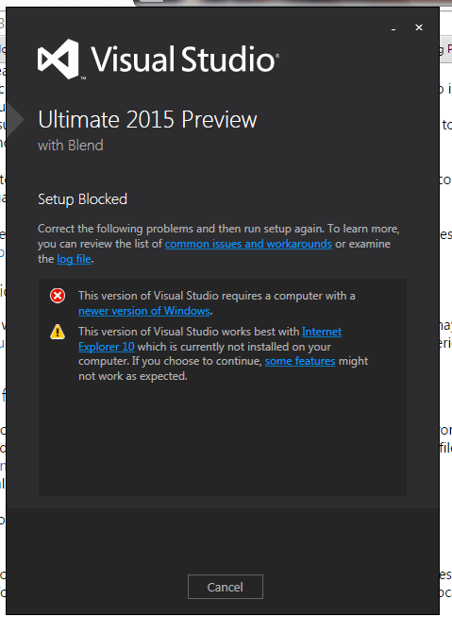
Task: Click empty space in the problems list panel
Action: tap(223, 440)
